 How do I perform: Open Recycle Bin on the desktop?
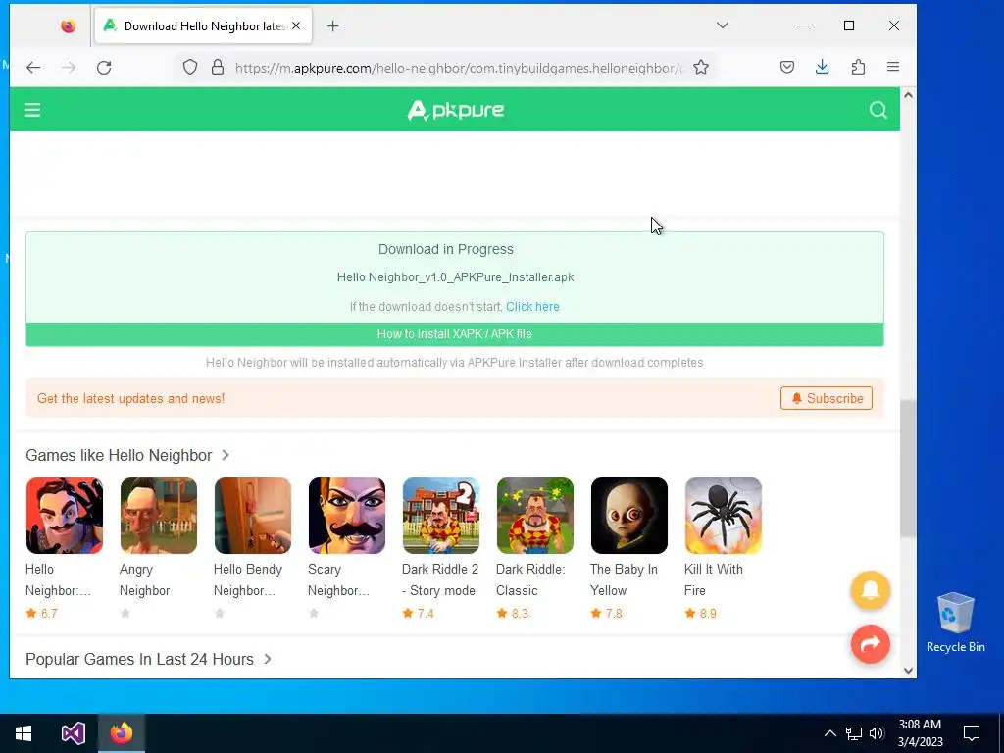(955, 623)
